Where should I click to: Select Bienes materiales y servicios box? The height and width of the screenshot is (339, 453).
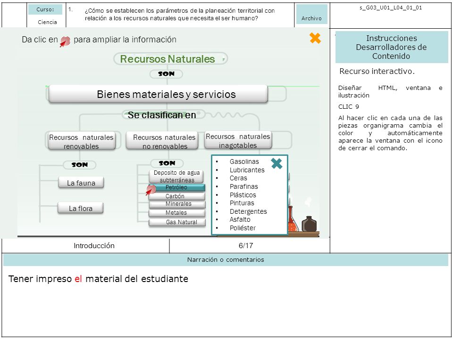(x=158, y=94)
